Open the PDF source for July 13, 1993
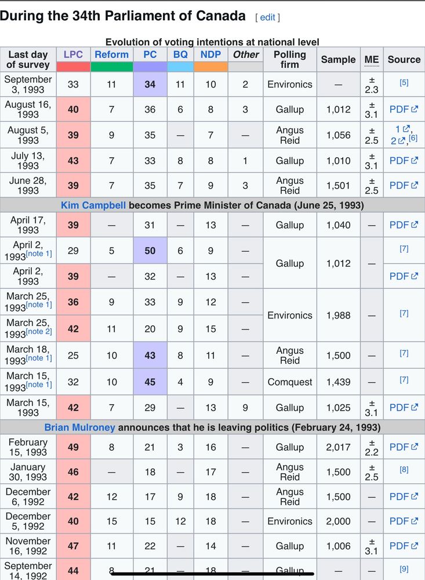The width and height of the screenshot is (425, 580). (x=404, y=161)
